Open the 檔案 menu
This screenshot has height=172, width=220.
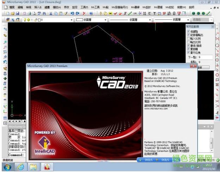point(12,7)
